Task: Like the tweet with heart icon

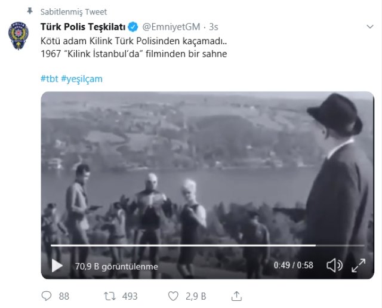Action: point(174,296)
